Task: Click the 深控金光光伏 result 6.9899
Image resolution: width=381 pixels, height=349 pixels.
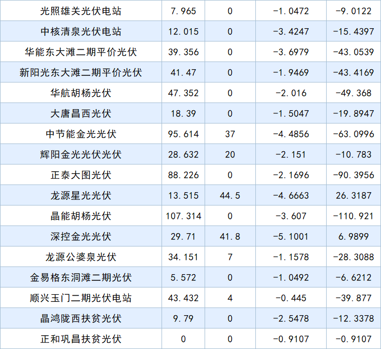Action: coord(353,236)
